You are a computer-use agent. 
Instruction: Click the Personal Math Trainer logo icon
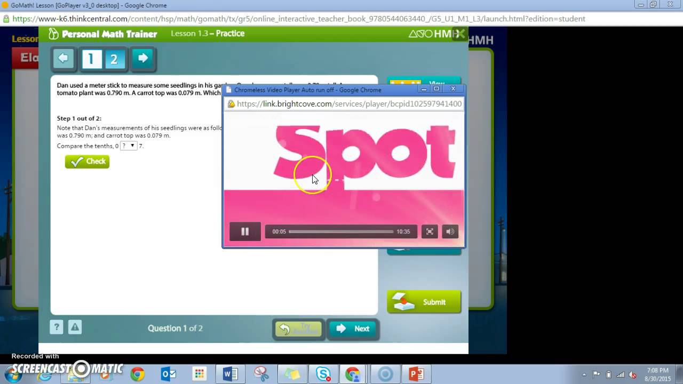(53, 34)
